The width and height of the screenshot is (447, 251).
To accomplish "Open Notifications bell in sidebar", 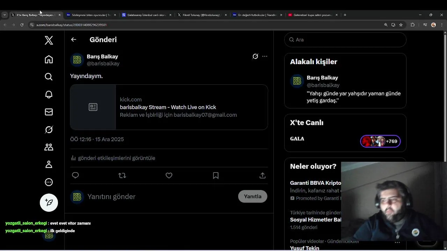I will (49, 94).
